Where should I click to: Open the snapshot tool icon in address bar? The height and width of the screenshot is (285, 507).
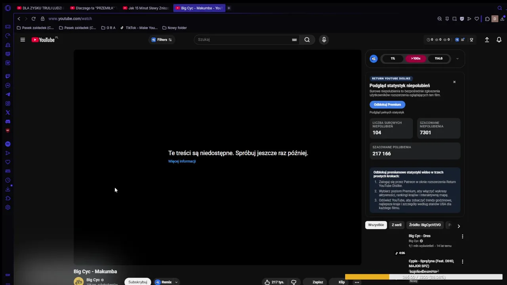coord(454,19)
